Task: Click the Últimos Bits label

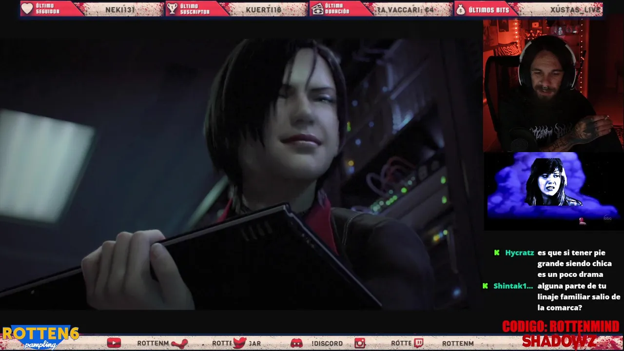Action: tap(488, 9)
